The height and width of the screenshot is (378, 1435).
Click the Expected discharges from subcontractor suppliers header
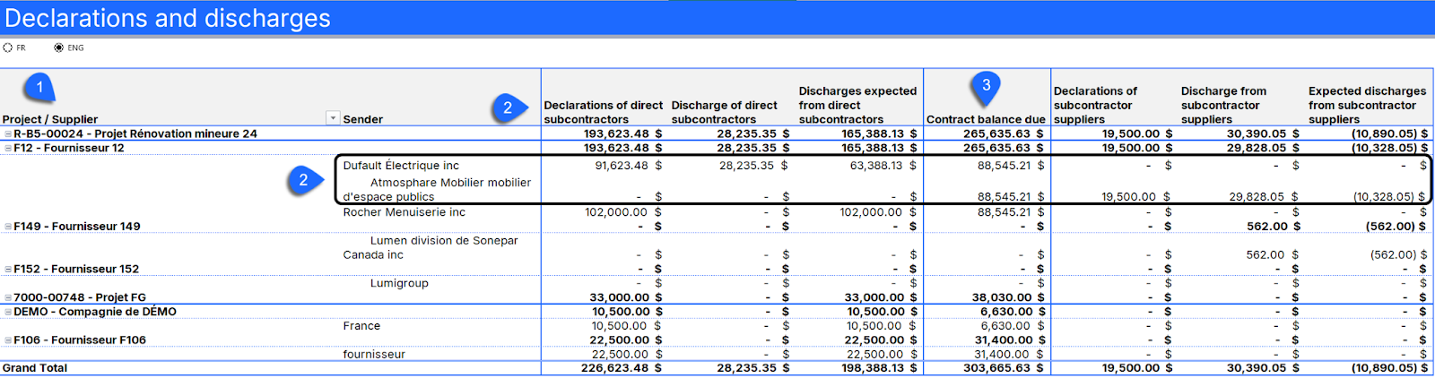click(x=1367, y=105)
